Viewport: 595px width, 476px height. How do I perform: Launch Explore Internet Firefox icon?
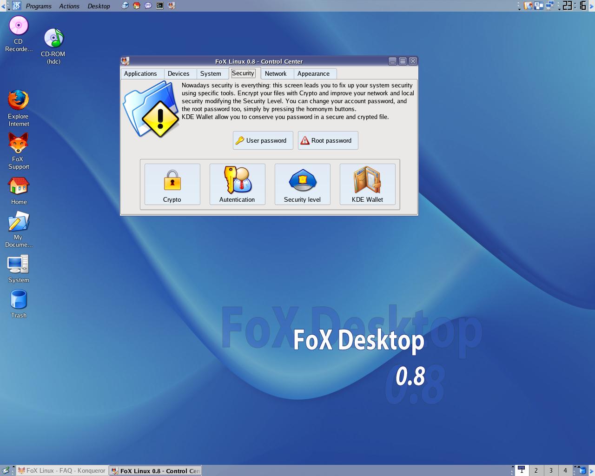19,108
